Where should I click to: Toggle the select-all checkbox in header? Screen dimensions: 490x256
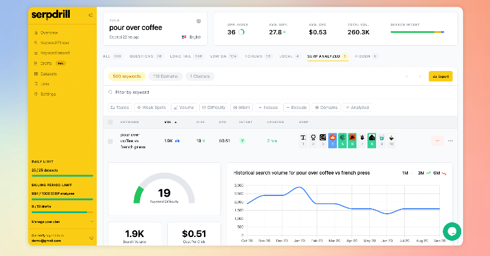tap(110, 122)
